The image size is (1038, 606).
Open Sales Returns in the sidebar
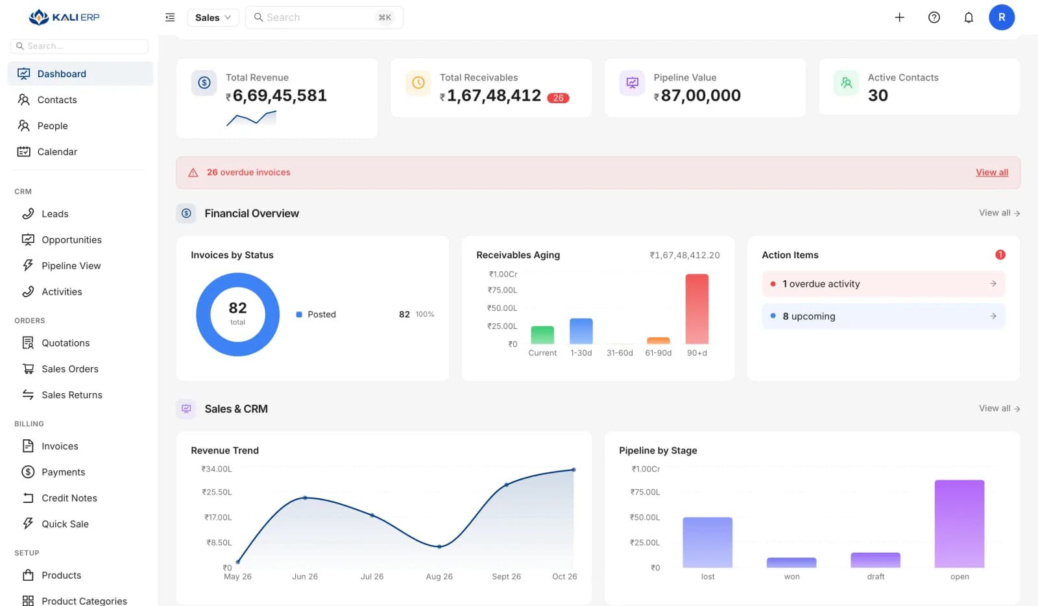[x=80, y=395]
